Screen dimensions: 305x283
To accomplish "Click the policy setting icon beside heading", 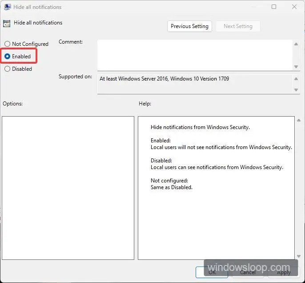I will coord(7,24).
